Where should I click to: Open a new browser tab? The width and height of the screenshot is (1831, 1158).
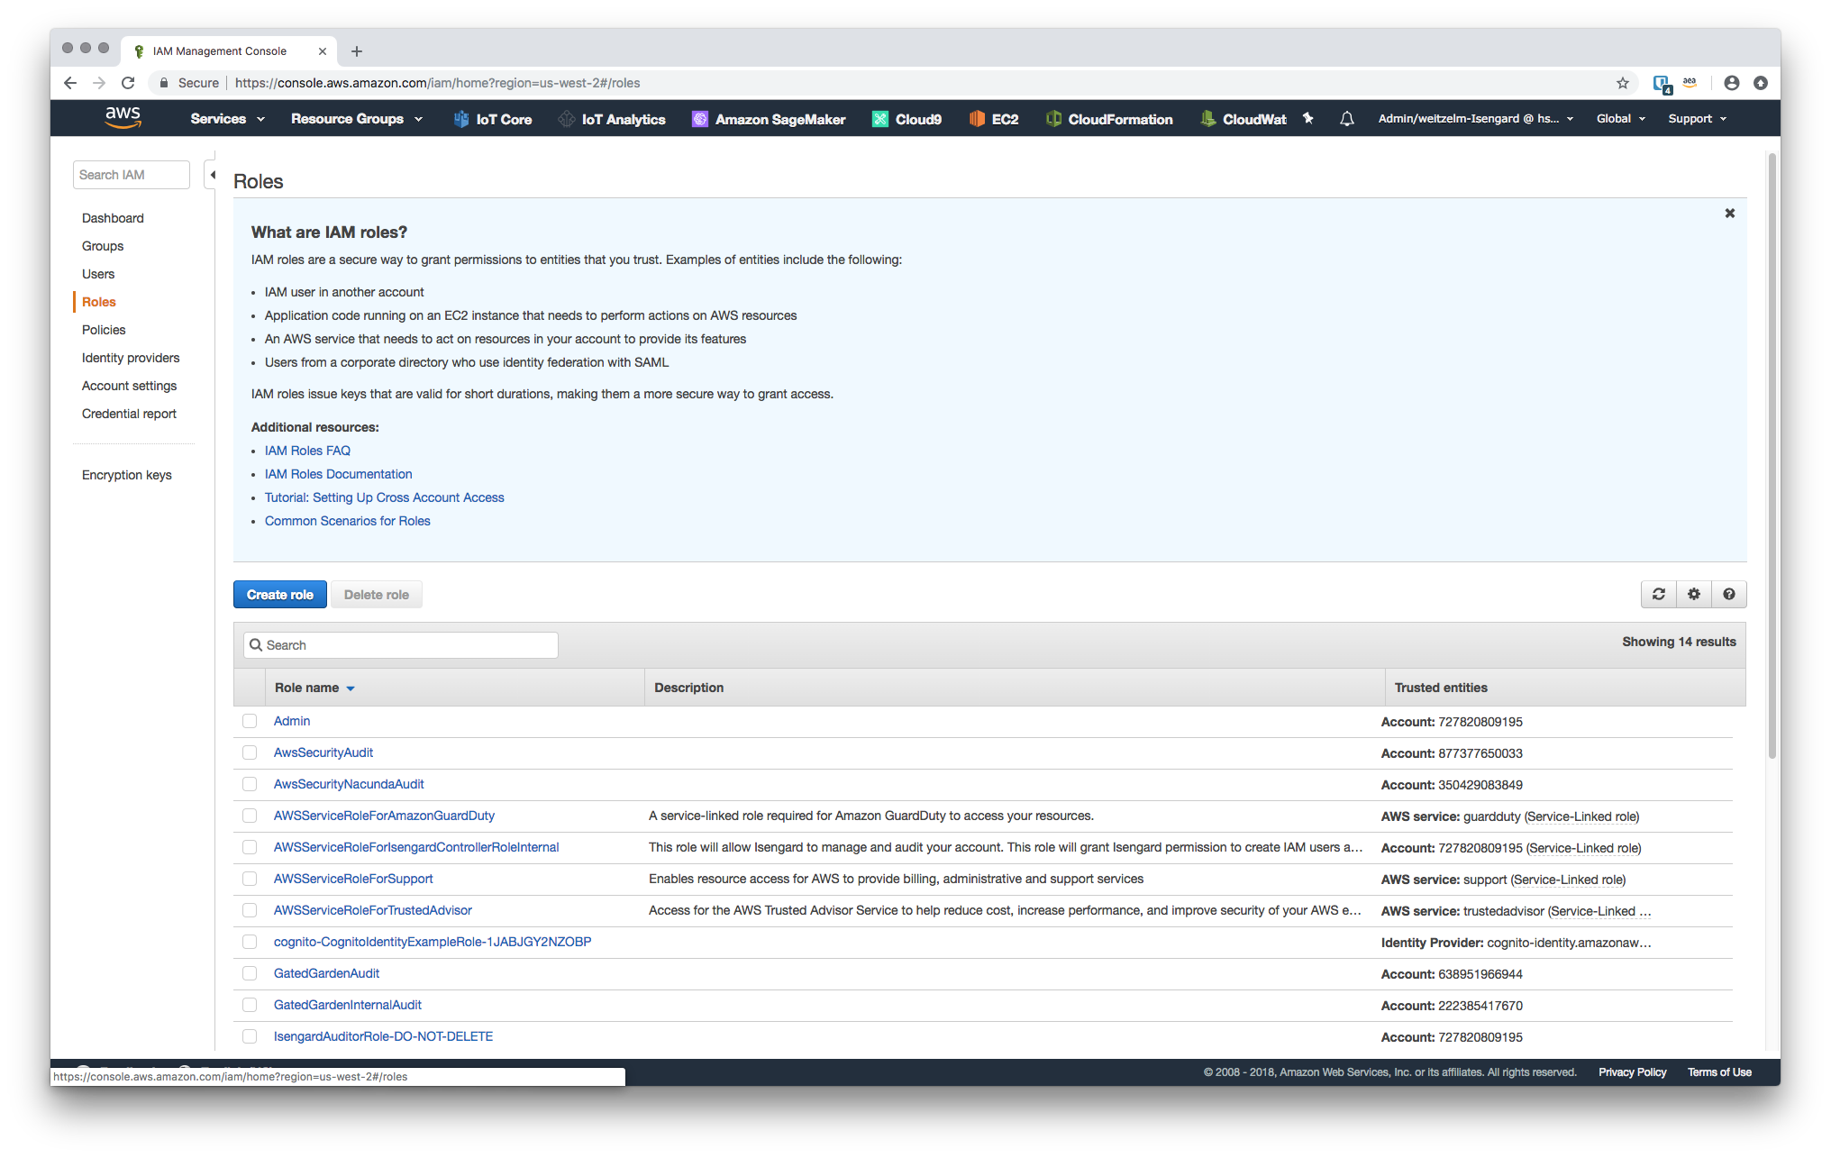(357, 51)
